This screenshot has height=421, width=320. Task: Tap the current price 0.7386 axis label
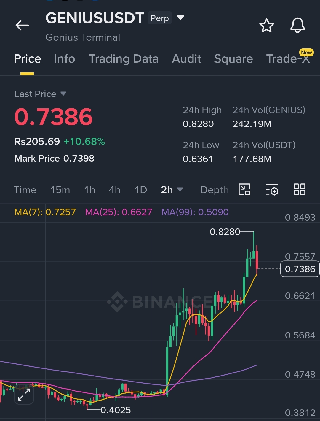click(x=300, y=269)
